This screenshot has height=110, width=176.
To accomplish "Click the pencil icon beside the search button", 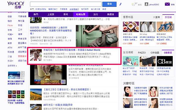I will pyautogui.click(x=121, y=4).
